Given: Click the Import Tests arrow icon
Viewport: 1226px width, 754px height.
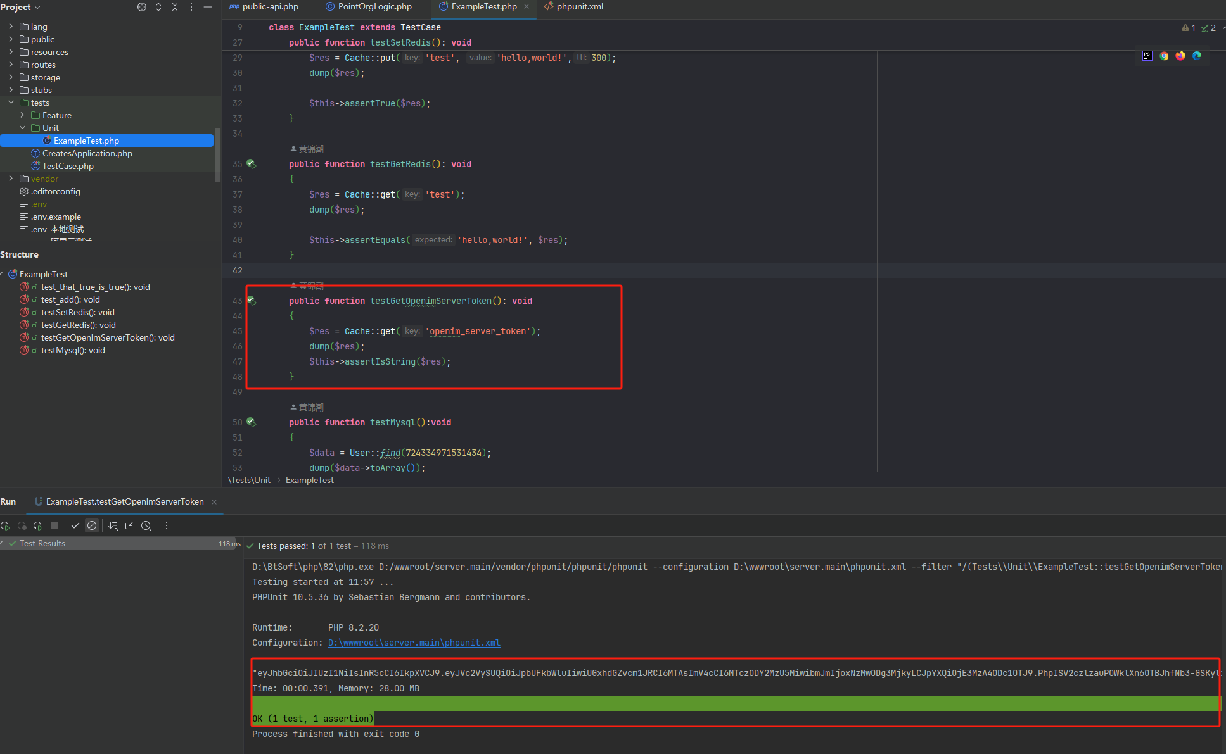Looking at the screenshot, I should coord(129,525).
